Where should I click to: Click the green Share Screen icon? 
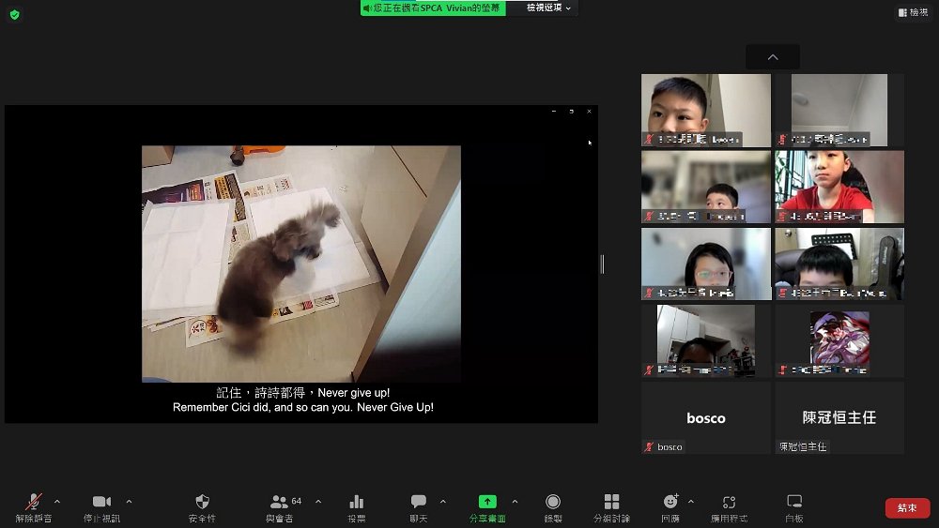487,503
